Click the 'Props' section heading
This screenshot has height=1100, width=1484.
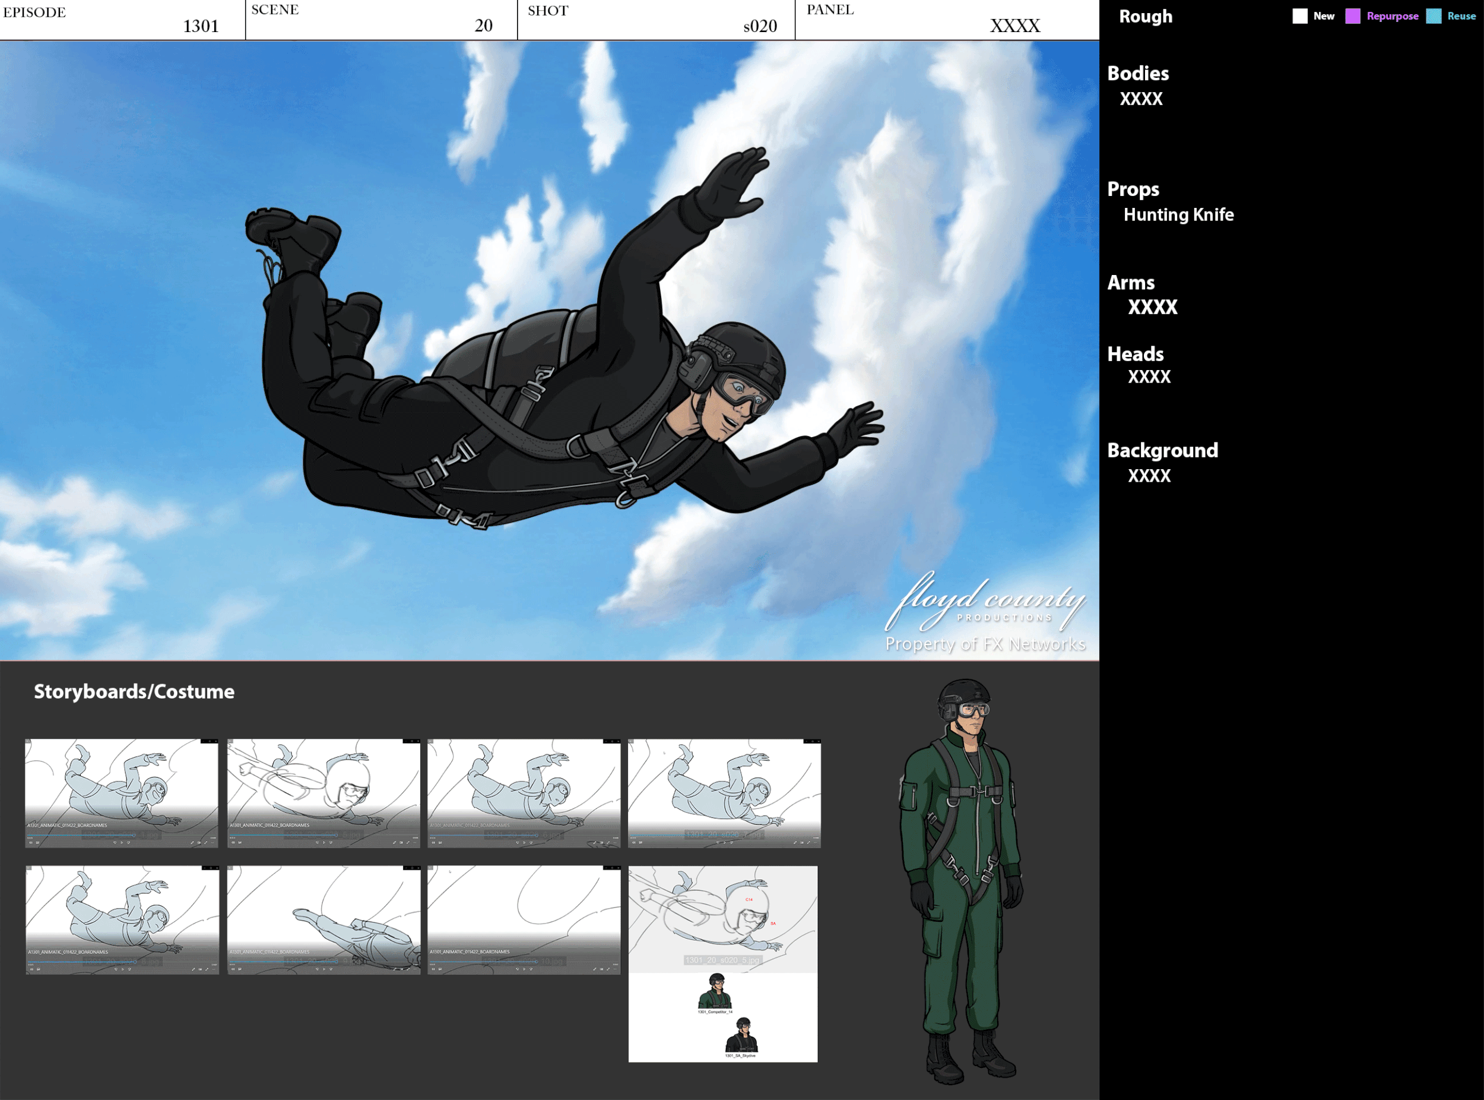1133,190
